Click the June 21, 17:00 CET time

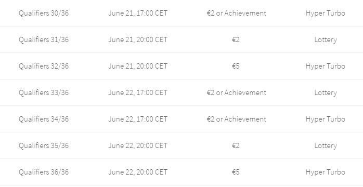pyautogui.click(x=138, y=13)
